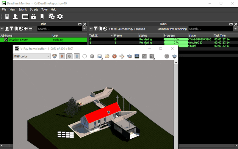
Task: Select the Deadline Swarm job row
Action: (x=43, y=40)
